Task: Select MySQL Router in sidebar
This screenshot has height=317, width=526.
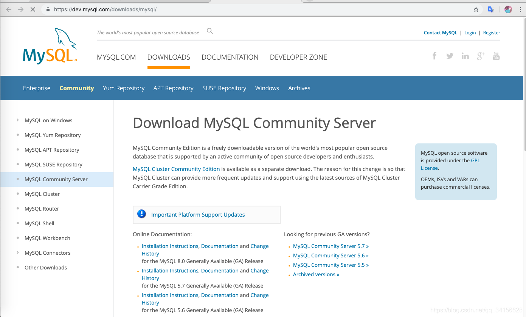Action: 42,209
